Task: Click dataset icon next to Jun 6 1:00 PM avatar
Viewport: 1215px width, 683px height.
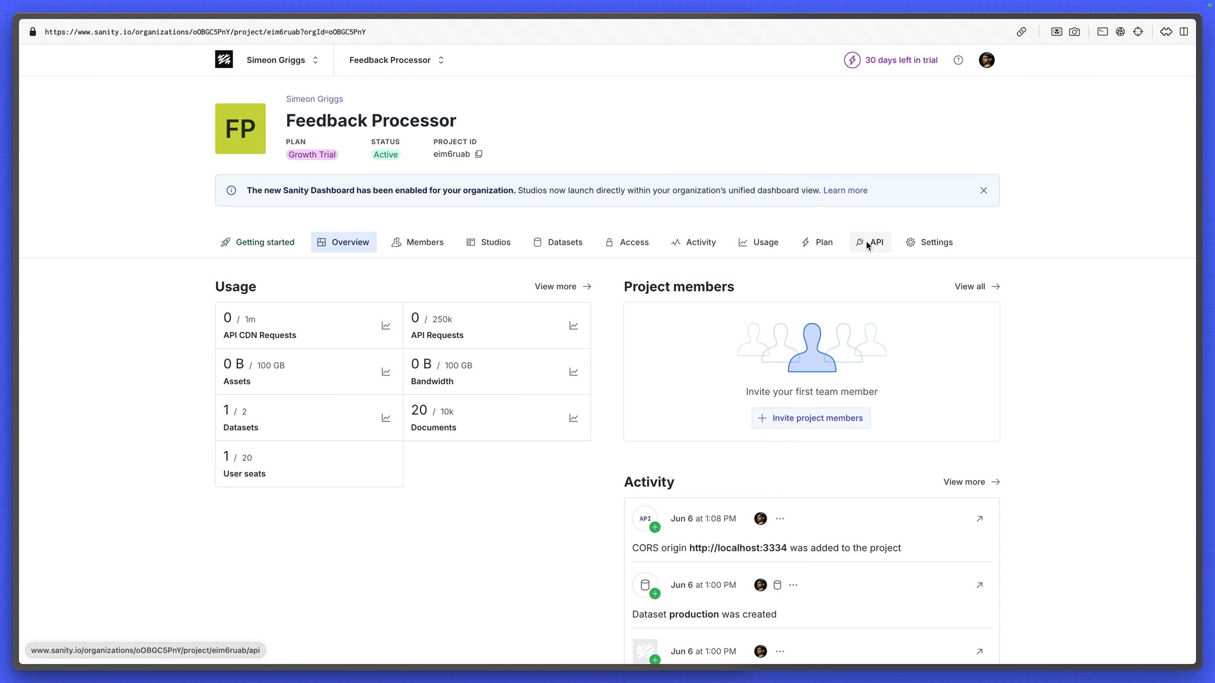Action: [x=777, y=585]
